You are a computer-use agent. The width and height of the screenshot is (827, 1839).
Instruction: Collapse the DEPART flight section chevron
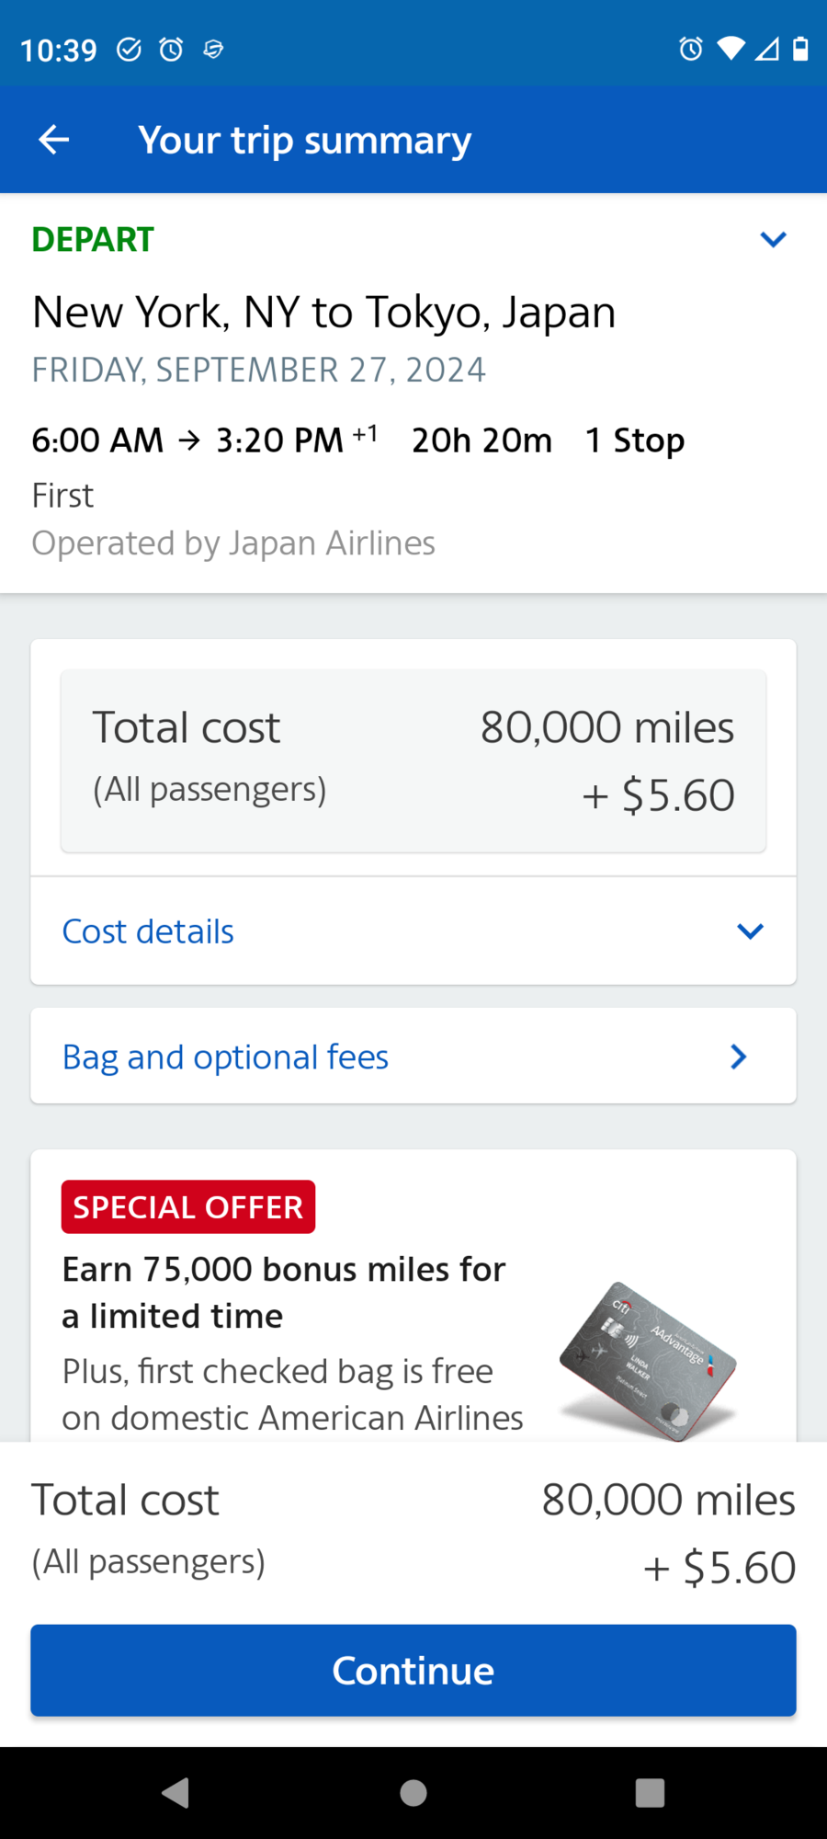(x=773, y=240)
